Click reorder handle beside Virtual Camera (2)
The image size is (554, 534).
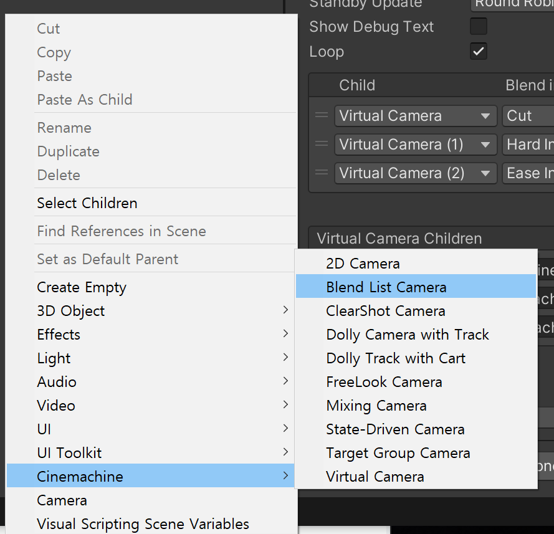point(321,173)
